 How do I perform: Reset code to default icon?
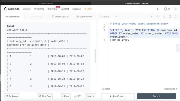(164, 17)
